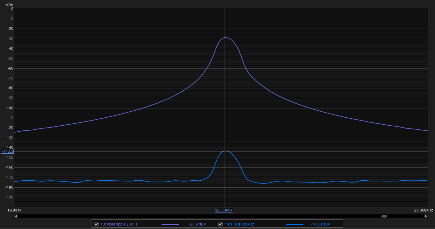Click the left arrow of horizontal scrollbar
Screen dimensions: 435x229
(x=16, y=216)
